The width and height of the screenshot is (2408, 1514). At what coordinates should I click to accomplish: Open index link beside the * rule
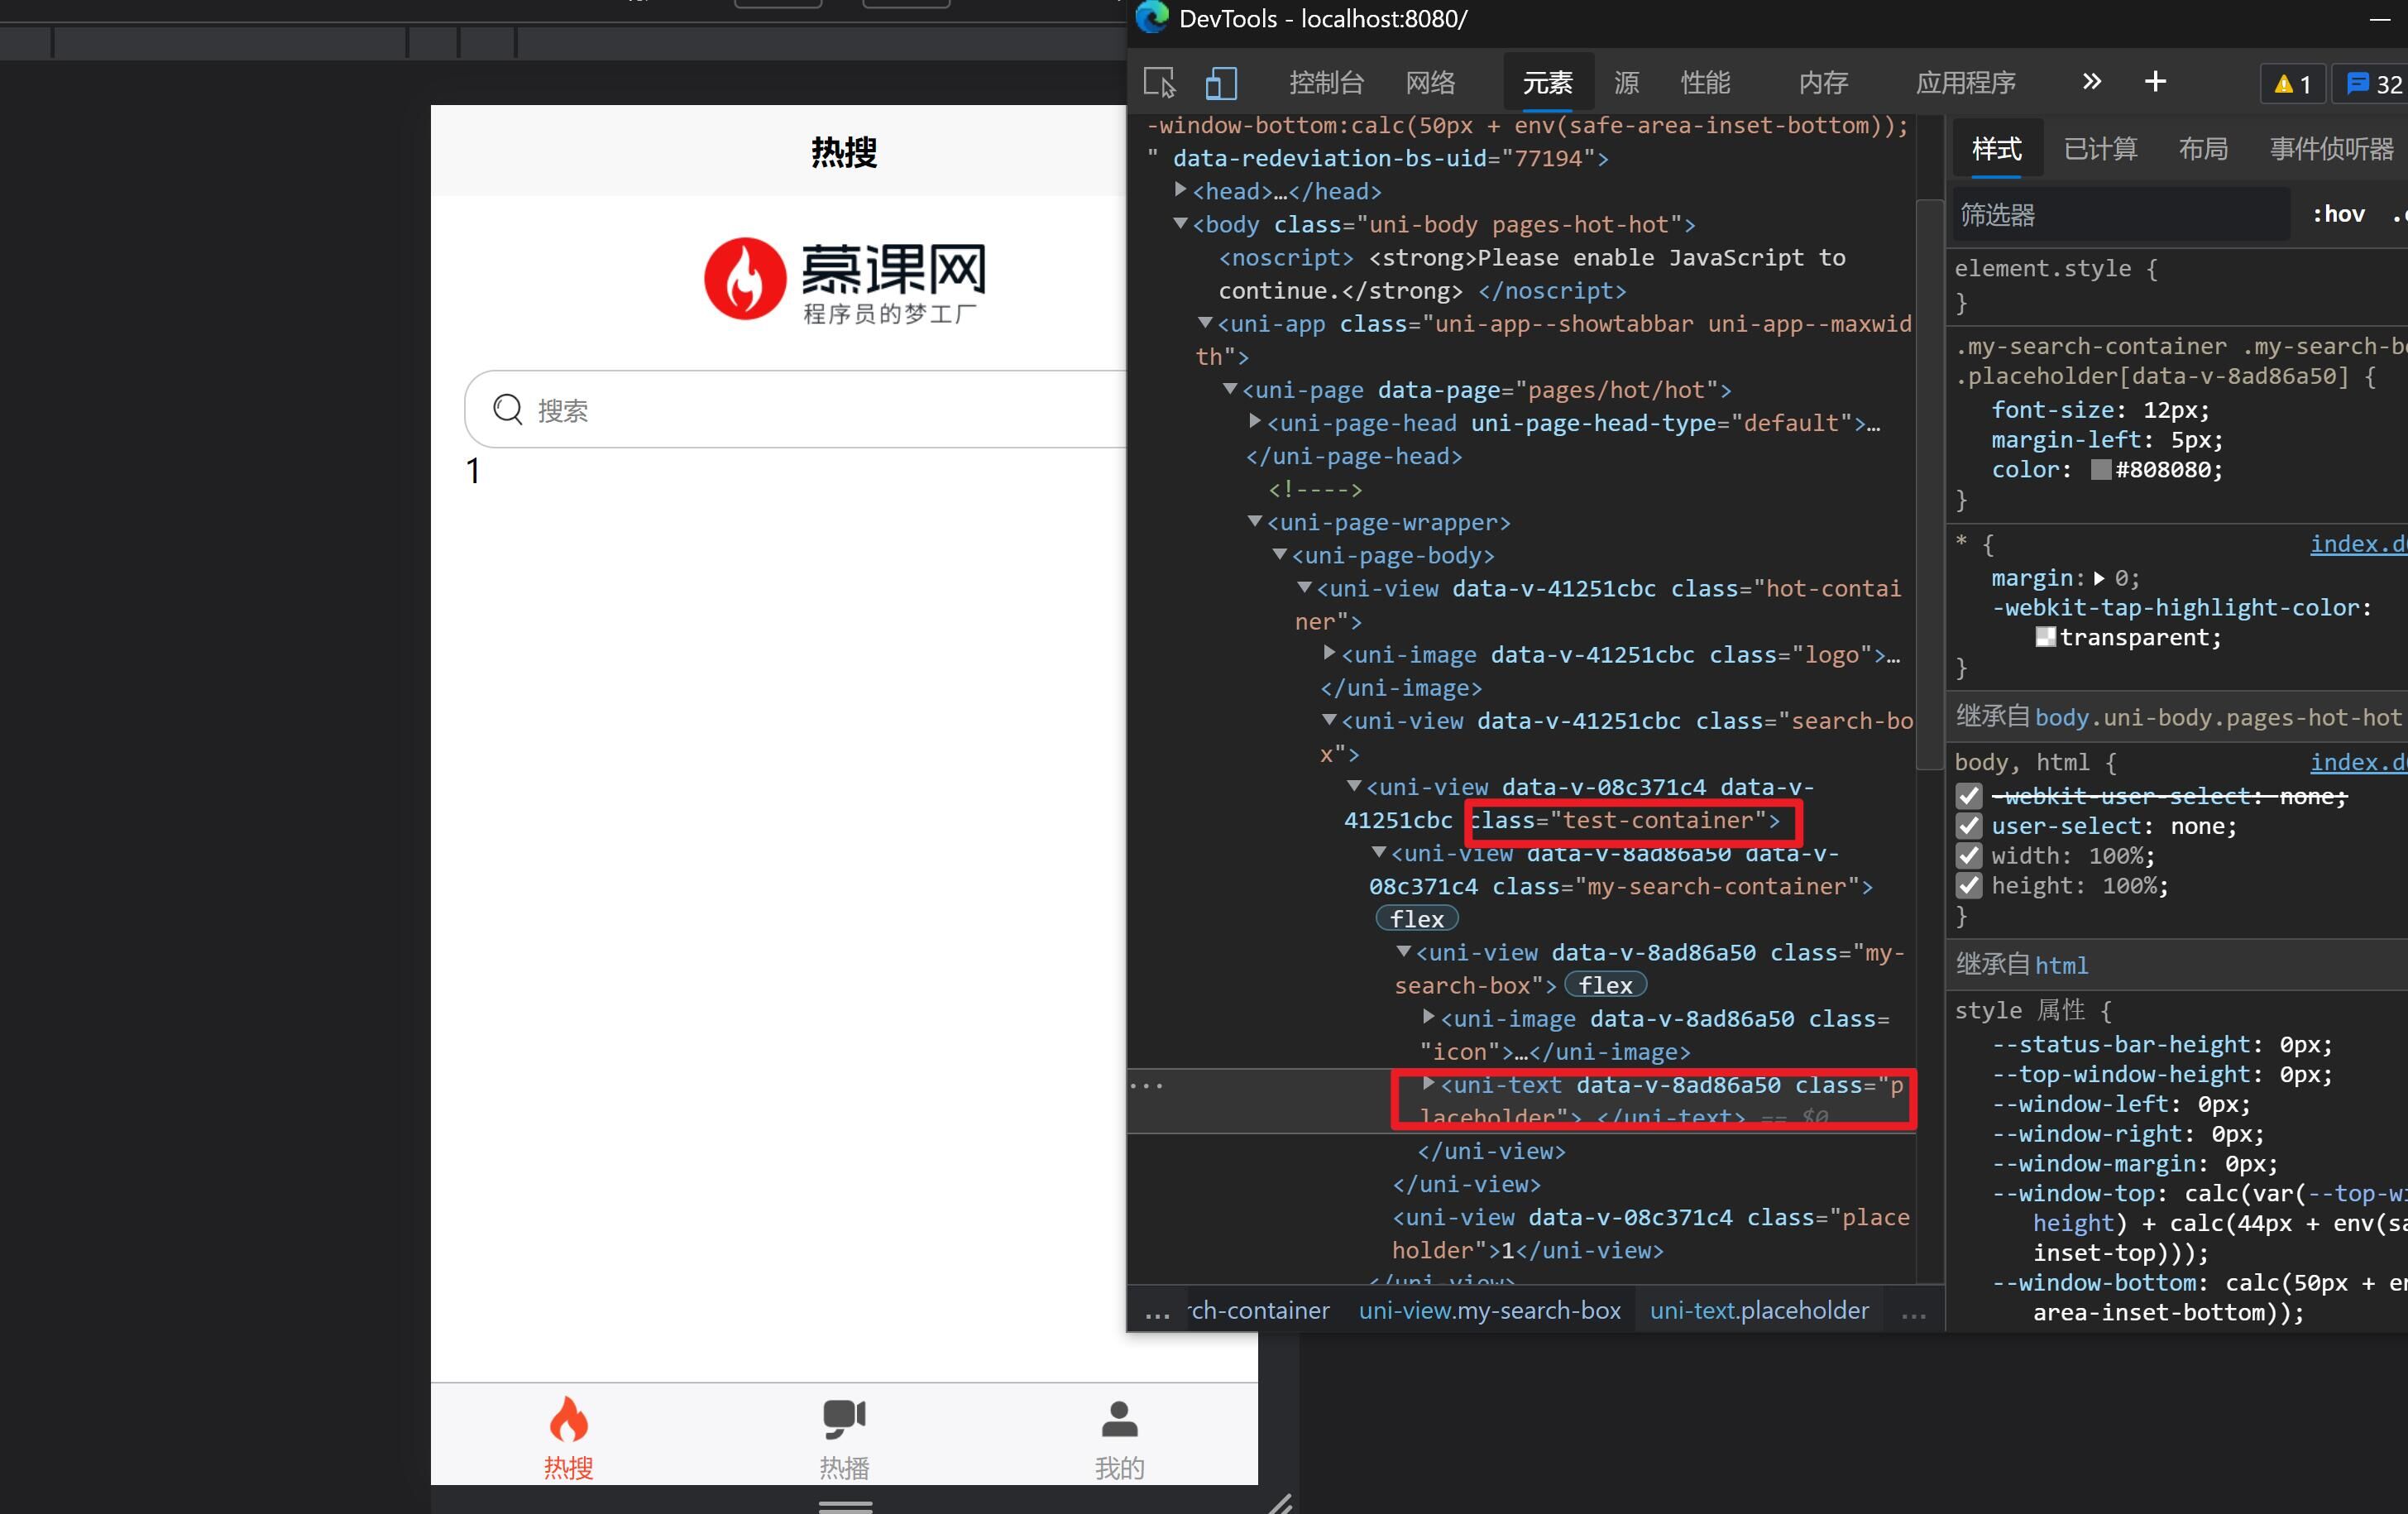pyautogui.click(x=2358, y=543)
